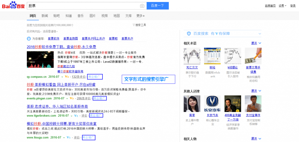This screenshot has width=299, height=142.
Task: Open result 2016炒股软件免费下载
Action: point(61,47)
